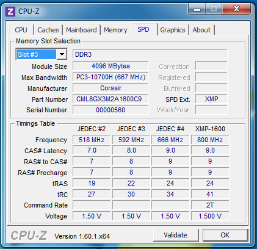This screenshot has width=257, height=249.
Task: Click the empty Correction field
Action: [x=211, y=66]
